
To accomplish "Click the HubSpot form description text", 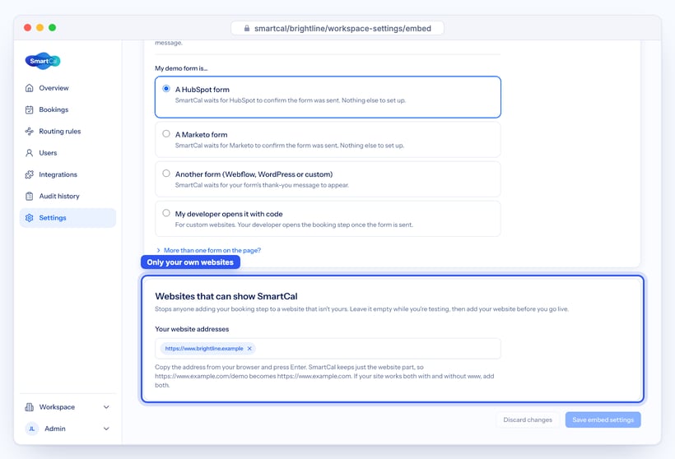I will coord(290,100).
